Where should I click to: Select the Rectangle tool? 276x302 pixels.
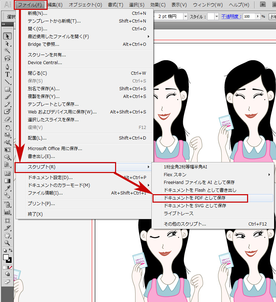pos(7,89)
